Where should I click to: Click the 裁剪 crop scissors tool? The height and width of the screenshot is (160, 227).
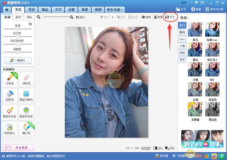pyautogui.click(x=158, y=17)
